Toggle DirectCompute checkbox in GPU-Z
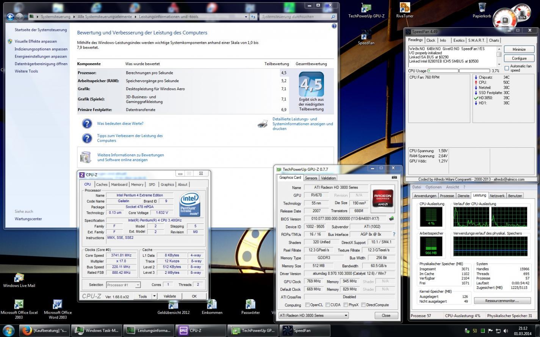Screen dimensions: 540x337 363,305
